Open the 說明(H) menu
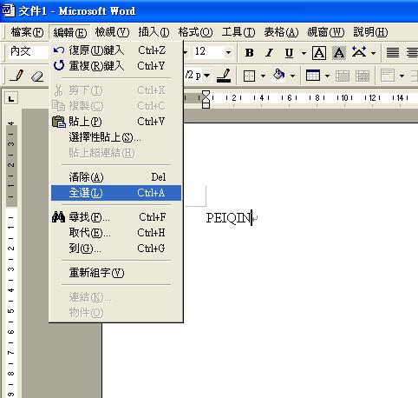Screen dimensions: 418x398 coord(370,32)
